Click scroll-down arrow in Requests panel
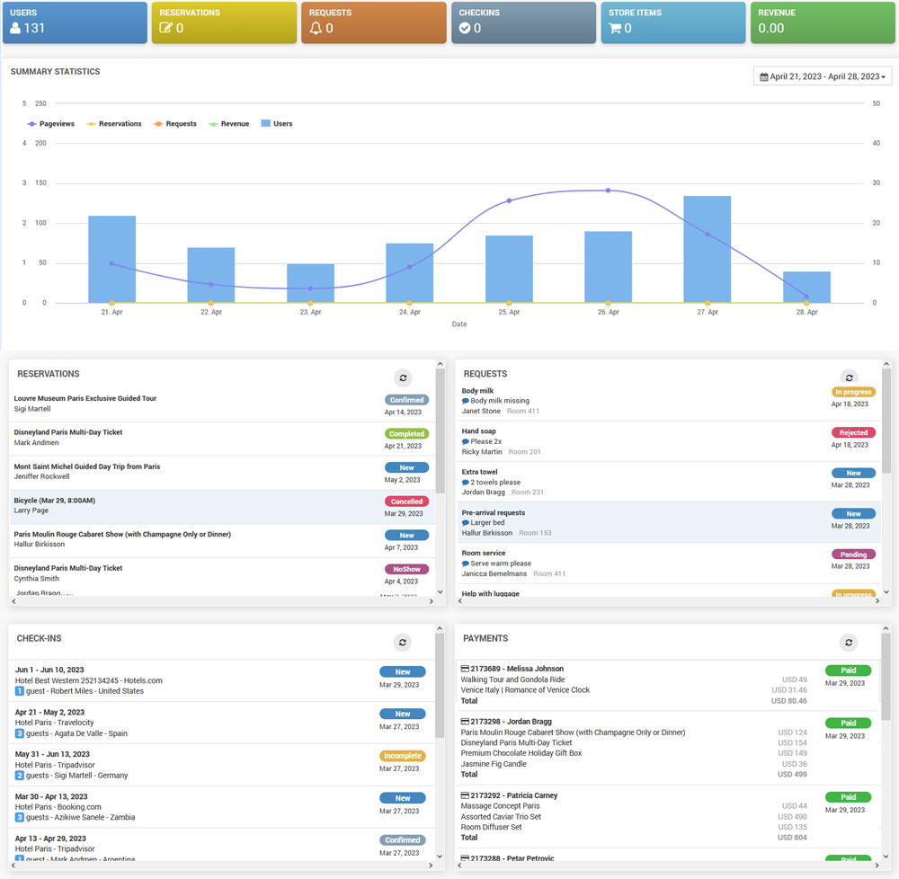The width and height of the screenshot is (899, 879). tap(887, 592)
